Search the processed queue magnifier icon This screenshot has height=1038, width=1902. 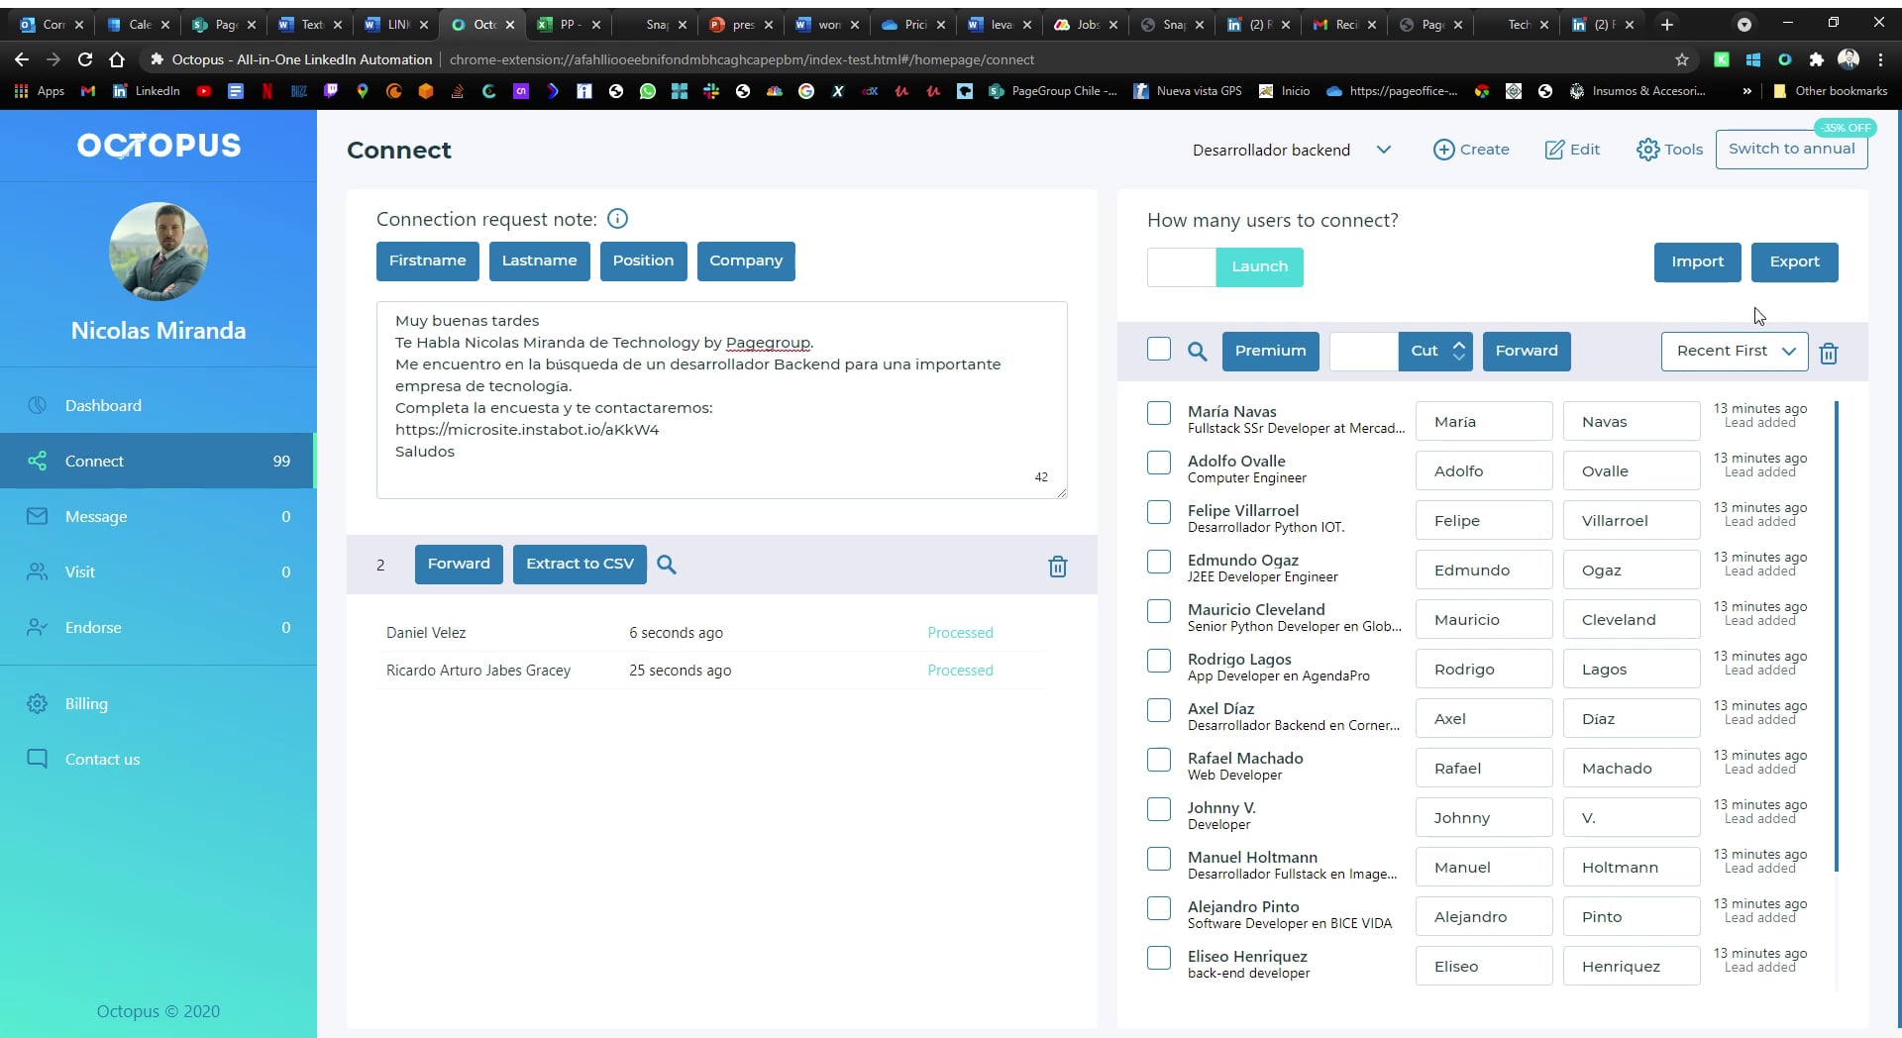(667, 565)
